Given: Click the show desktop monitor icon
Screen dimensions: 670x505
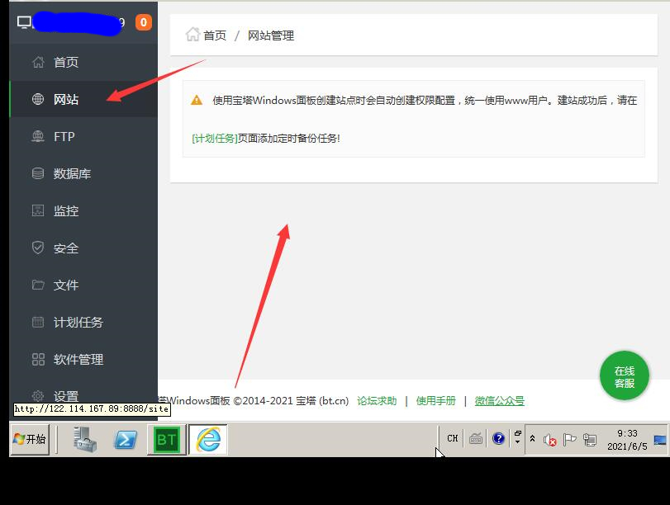Looking at the screenshot, I should (x=660, y=440).
